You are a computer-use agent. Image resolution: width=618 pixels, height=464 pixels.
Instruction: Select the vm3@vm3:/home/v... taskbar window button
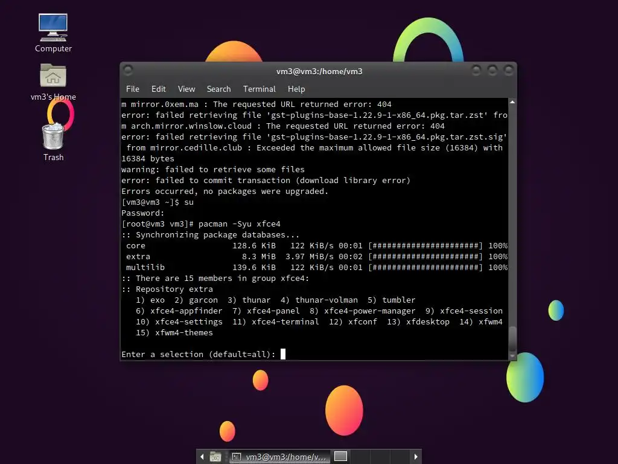pyautogui.click(x=279, y=457)
